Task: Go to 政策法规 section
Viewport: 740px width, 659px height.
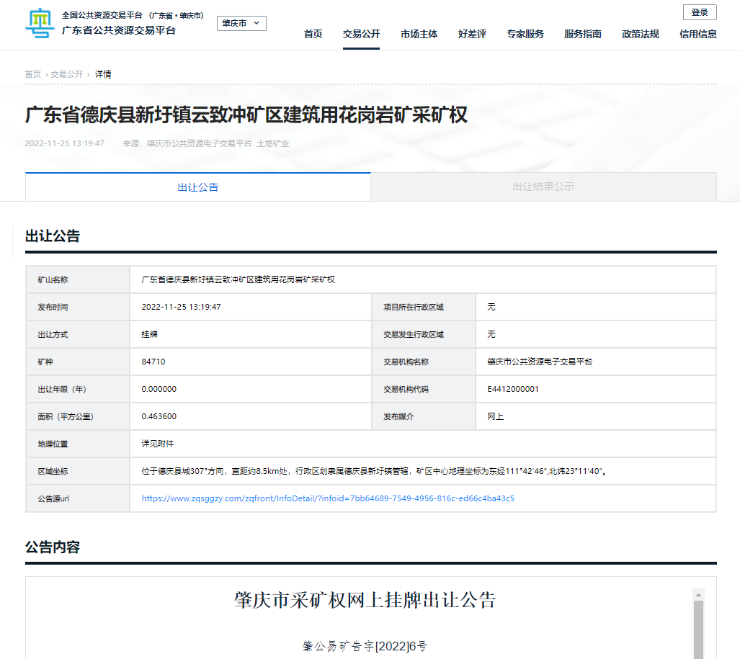Action: pyautogui.click(x=640, y=34)
